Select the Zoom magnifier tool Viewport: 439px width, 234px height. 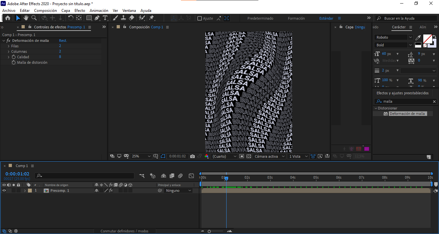point(34,18)
